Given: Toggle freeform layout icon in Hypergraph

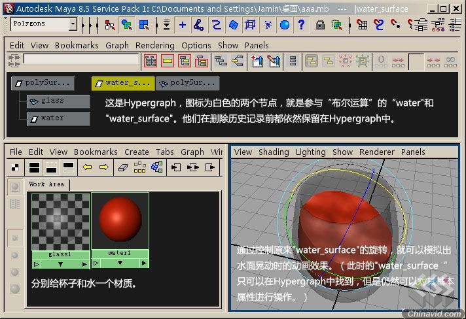Looking at the screenshot, I should (x=311, y=61).
